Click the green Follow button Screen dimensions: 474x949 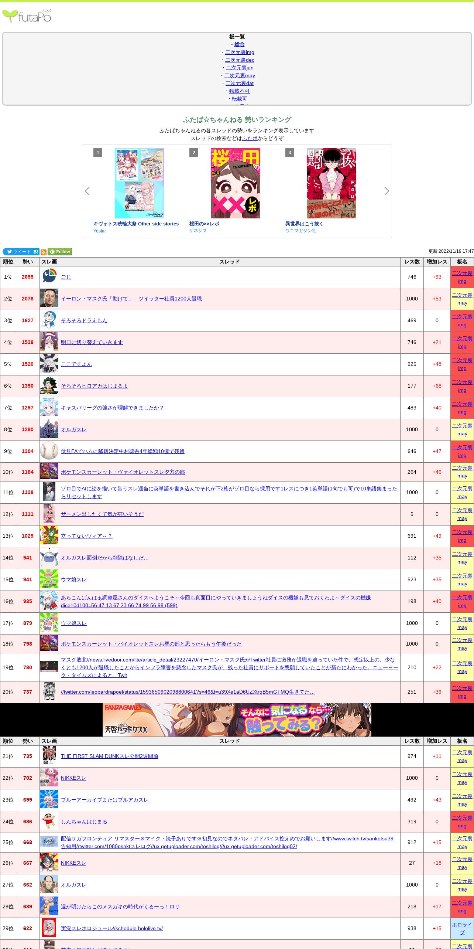[x=60, y=252]
